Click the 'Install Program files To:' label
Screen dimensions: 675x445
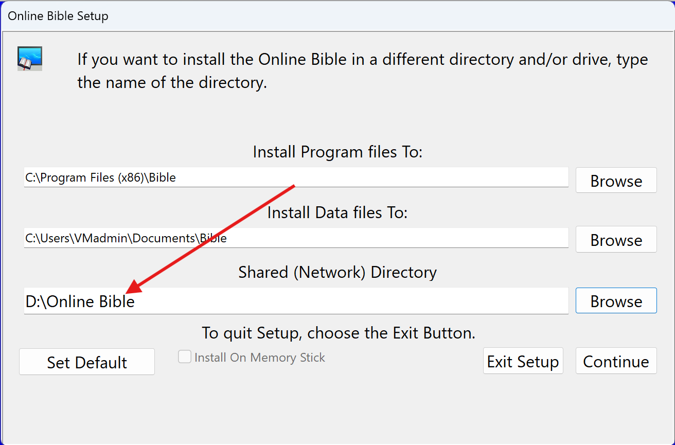pos(337,152)
